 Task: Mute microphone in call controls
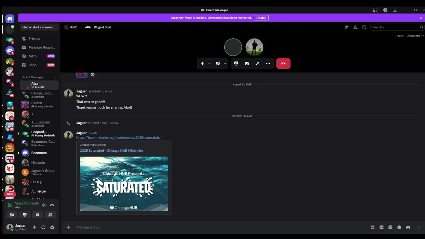tap(203, 63)
